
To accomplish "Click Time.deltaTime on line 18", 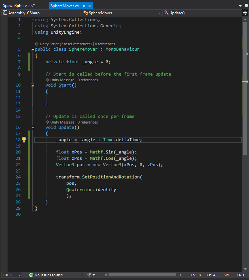I will click(122, 140).
